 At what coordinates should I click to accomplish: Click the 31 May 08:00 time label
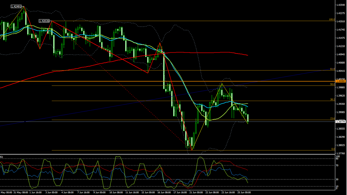(x=21, y=192)
